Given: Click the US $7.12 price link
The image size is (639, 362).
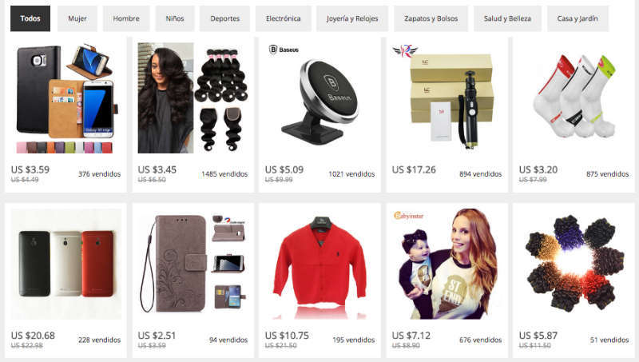Looking at the screenshot, I should pos(411,336).
